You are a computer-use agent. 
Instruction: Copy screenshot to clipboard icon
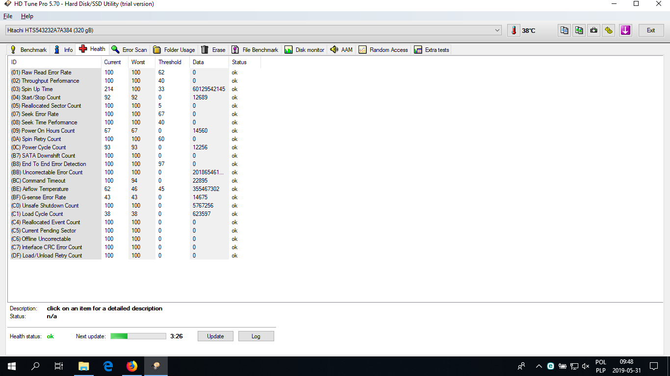click(579, 30)
